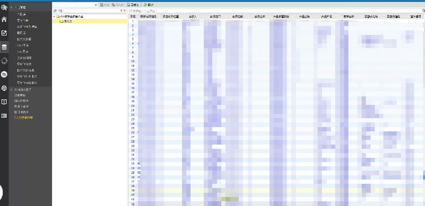The image size is (425, 206).
Task: Click the 产品名称 column header
Action: coord(304,17)
